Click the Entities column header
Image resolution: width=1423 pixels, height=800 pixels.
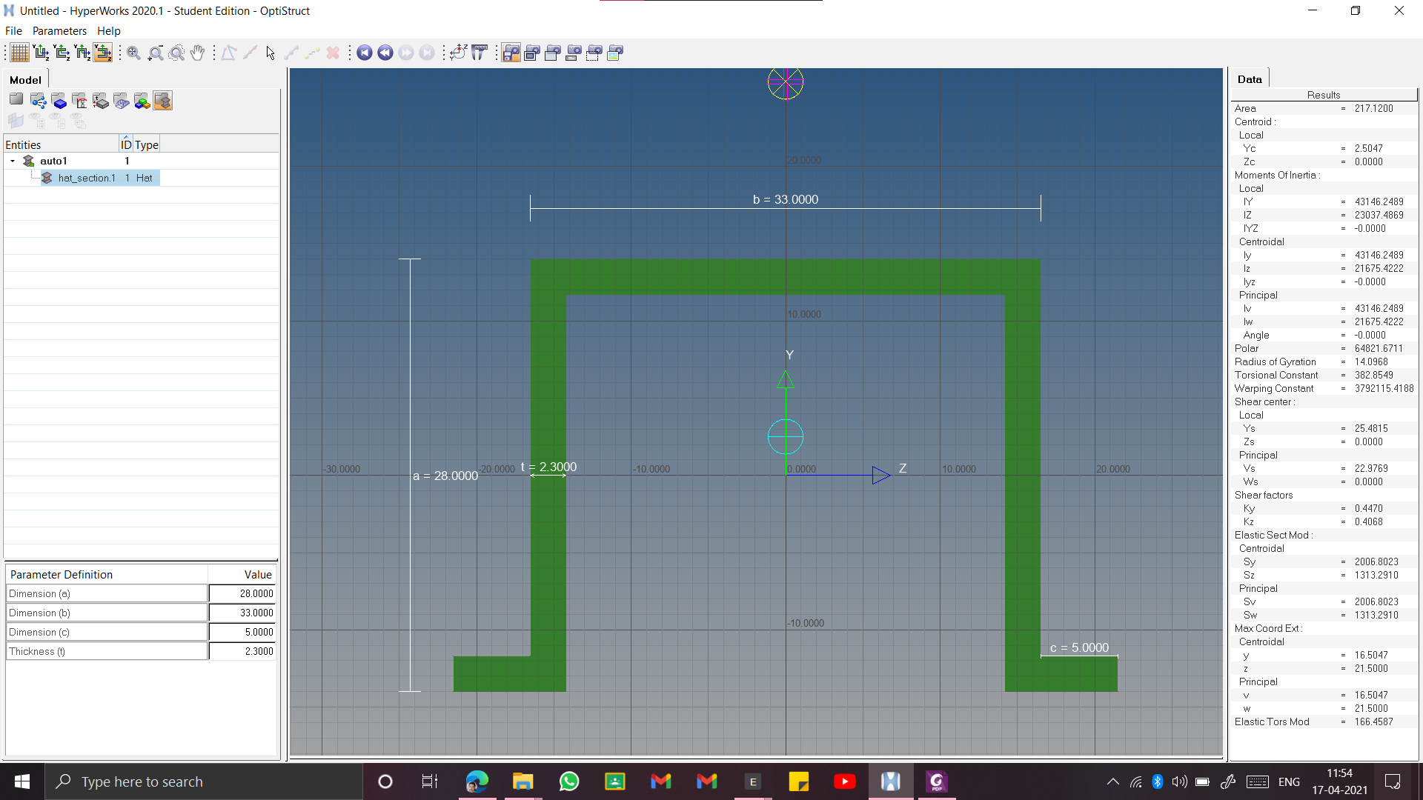click(61, 144)
